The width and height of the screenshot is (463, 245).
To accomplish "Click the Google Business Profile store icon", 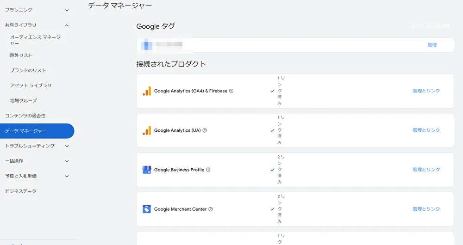I will 147,170.
